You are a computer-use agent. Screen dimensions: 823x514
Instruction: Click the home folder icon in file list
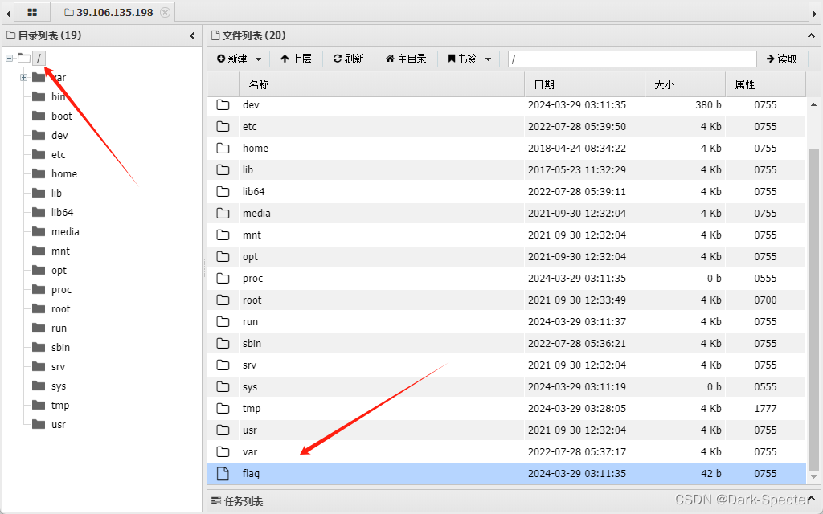pyautogui.click(x=223, y=148)
